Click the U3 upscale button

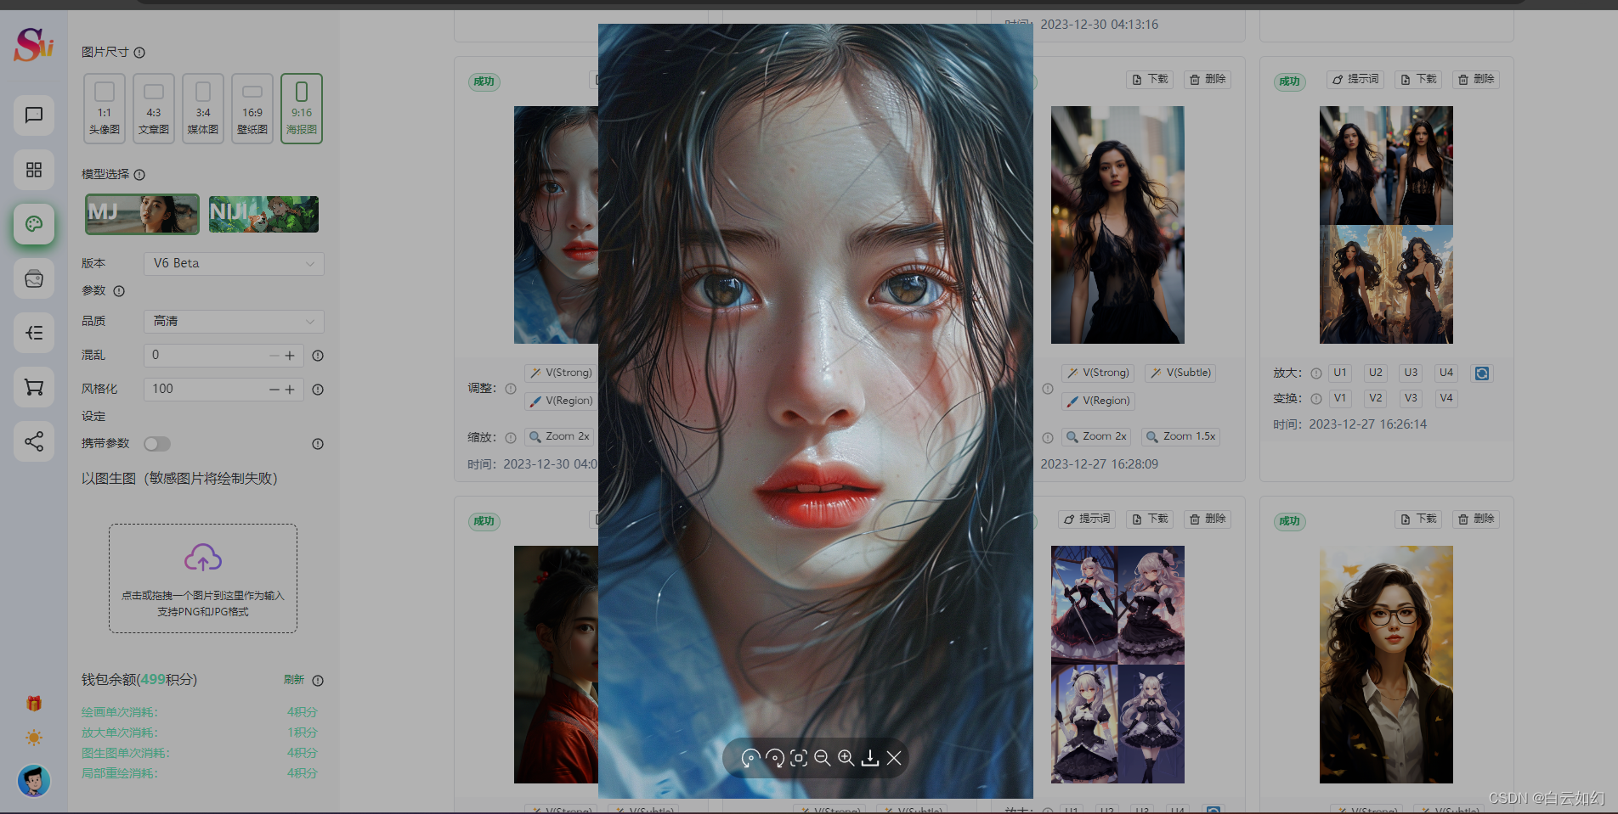(x=1411, y=373)
